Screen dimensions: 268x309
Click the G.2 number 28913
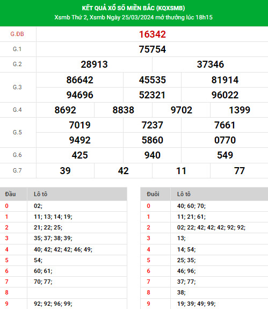pos(94,64)
